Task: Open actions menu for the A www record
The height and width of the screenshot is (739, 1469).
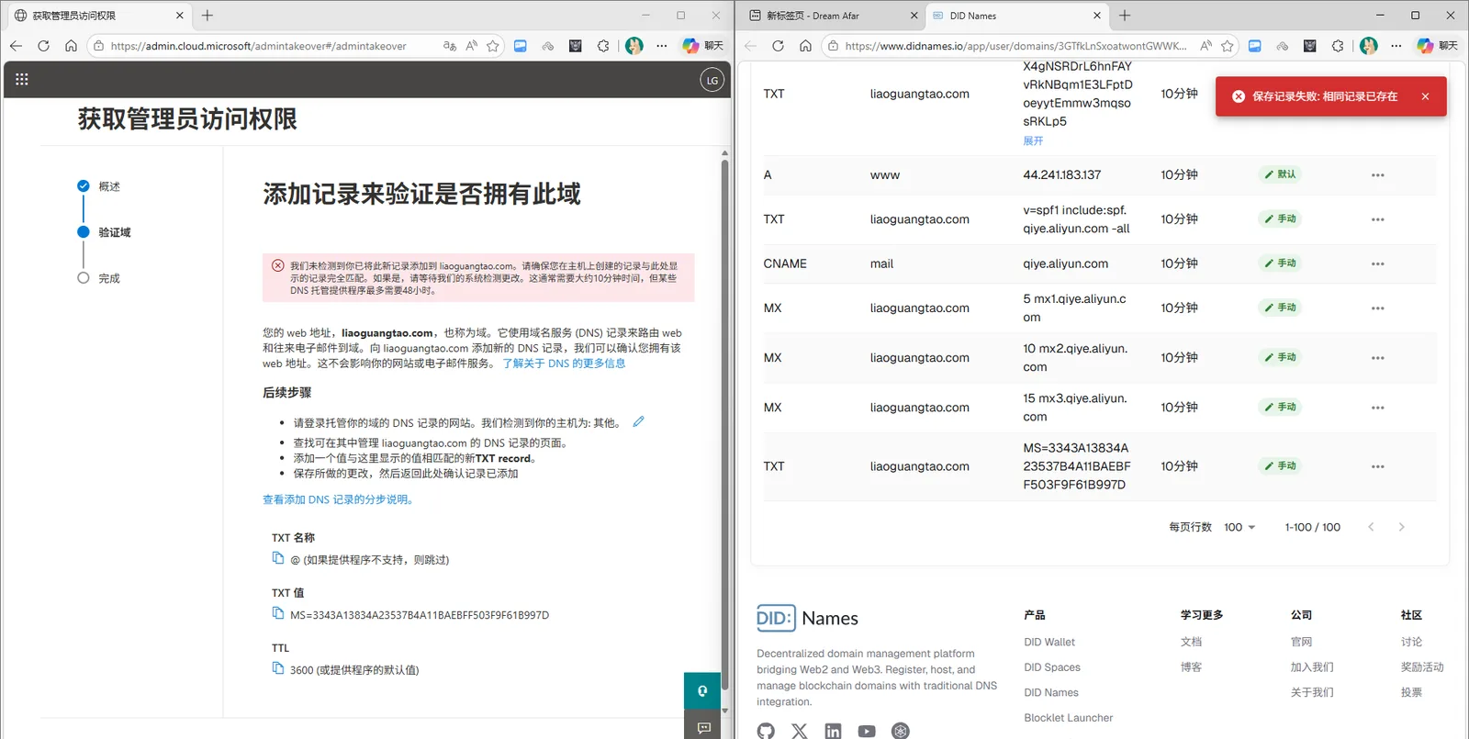Action: (x=1378, y=175)
